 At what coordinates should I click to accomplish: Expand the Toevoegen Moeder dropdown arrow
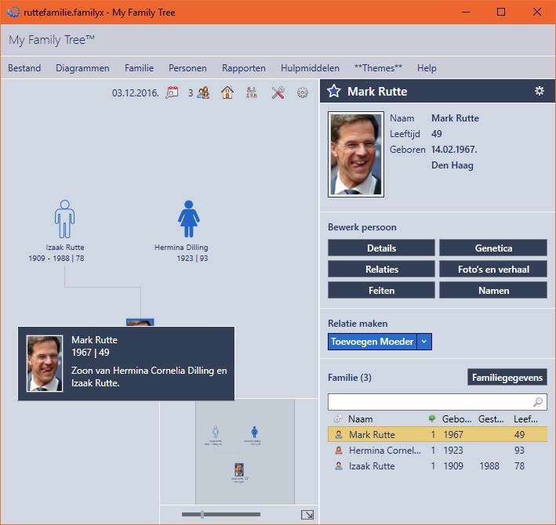click(x=424, y=342)
